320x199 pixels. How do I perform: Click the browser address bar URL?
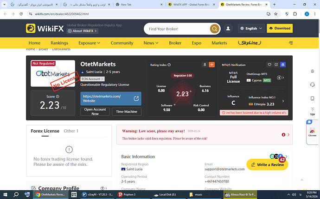[x=62, y=14]
